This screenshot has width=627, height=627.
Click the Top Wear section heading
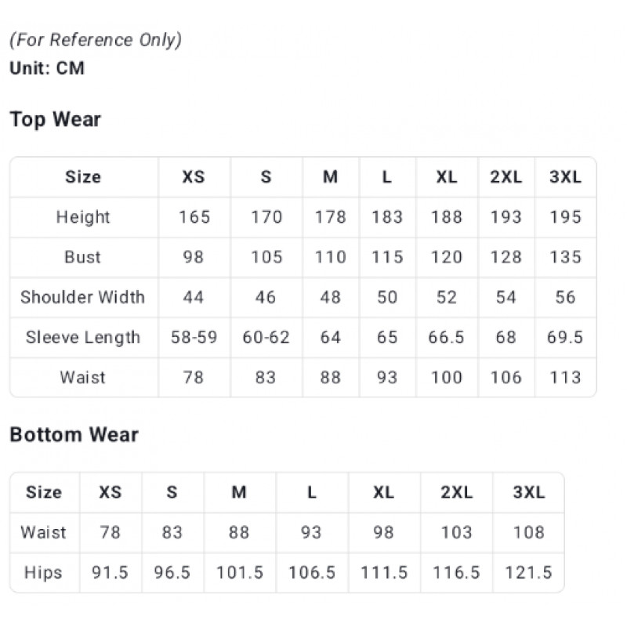pos(56,120)
